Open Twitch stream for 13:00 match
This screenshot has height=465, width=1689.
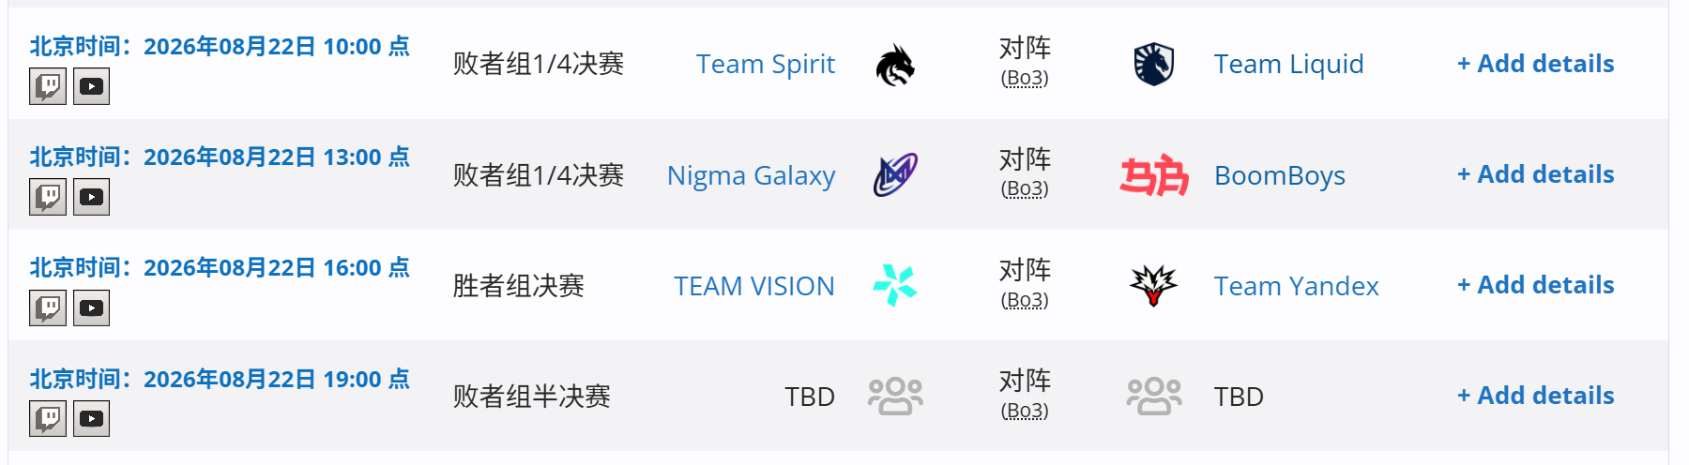[x=48, y=197]
